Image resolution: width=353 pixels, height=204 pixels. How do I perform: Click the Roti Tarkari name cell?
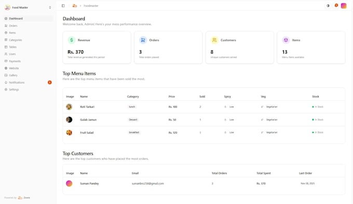[x=87, y=107]
